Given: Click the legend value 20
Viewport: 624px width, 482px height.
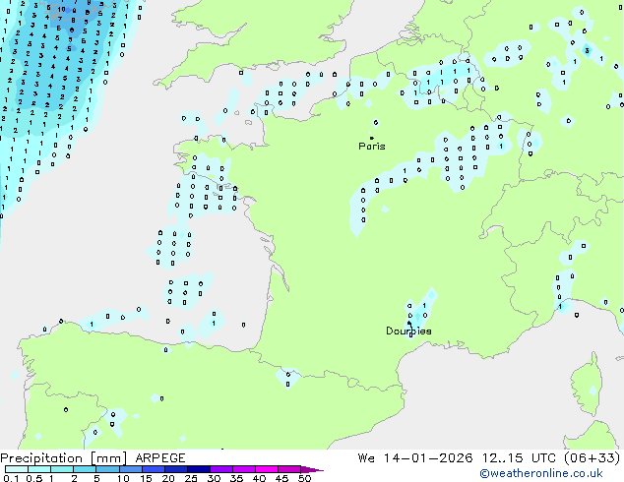Looking at the screenshot, I should (x=168, y=478).
